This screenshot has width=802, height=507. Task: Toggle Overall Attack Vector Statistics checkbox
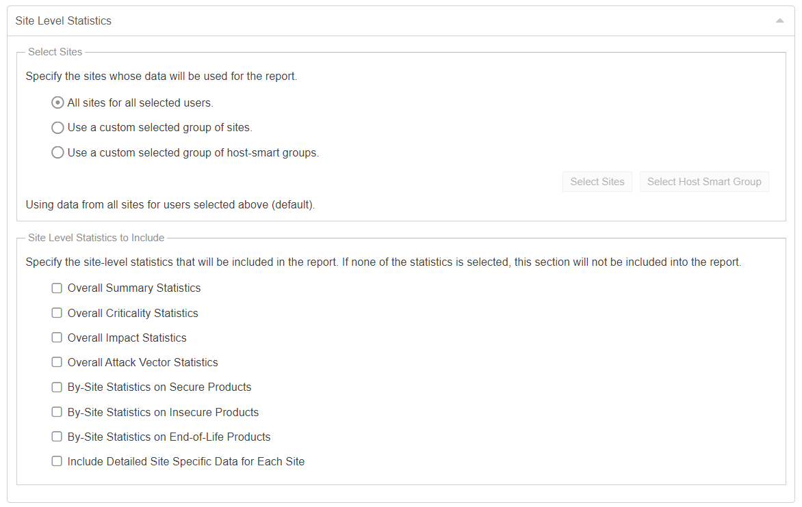pos(57,362)
